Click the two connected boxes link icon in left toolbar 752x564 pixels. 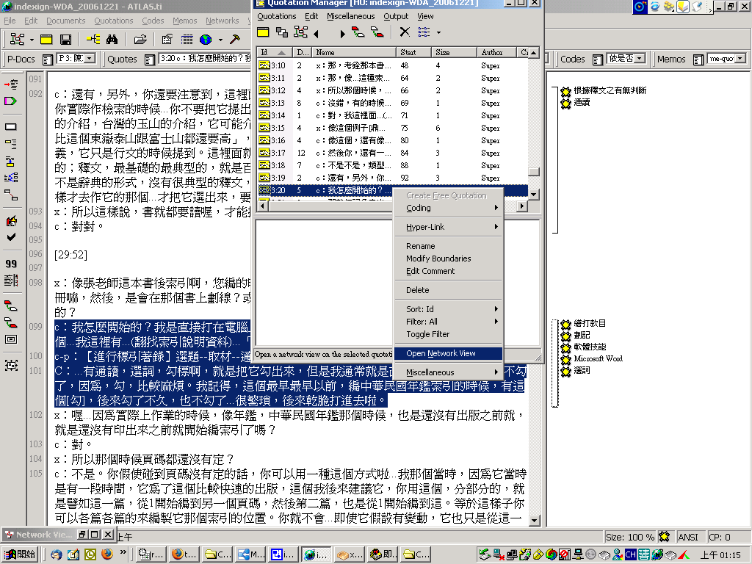click(x=11, y=195)
